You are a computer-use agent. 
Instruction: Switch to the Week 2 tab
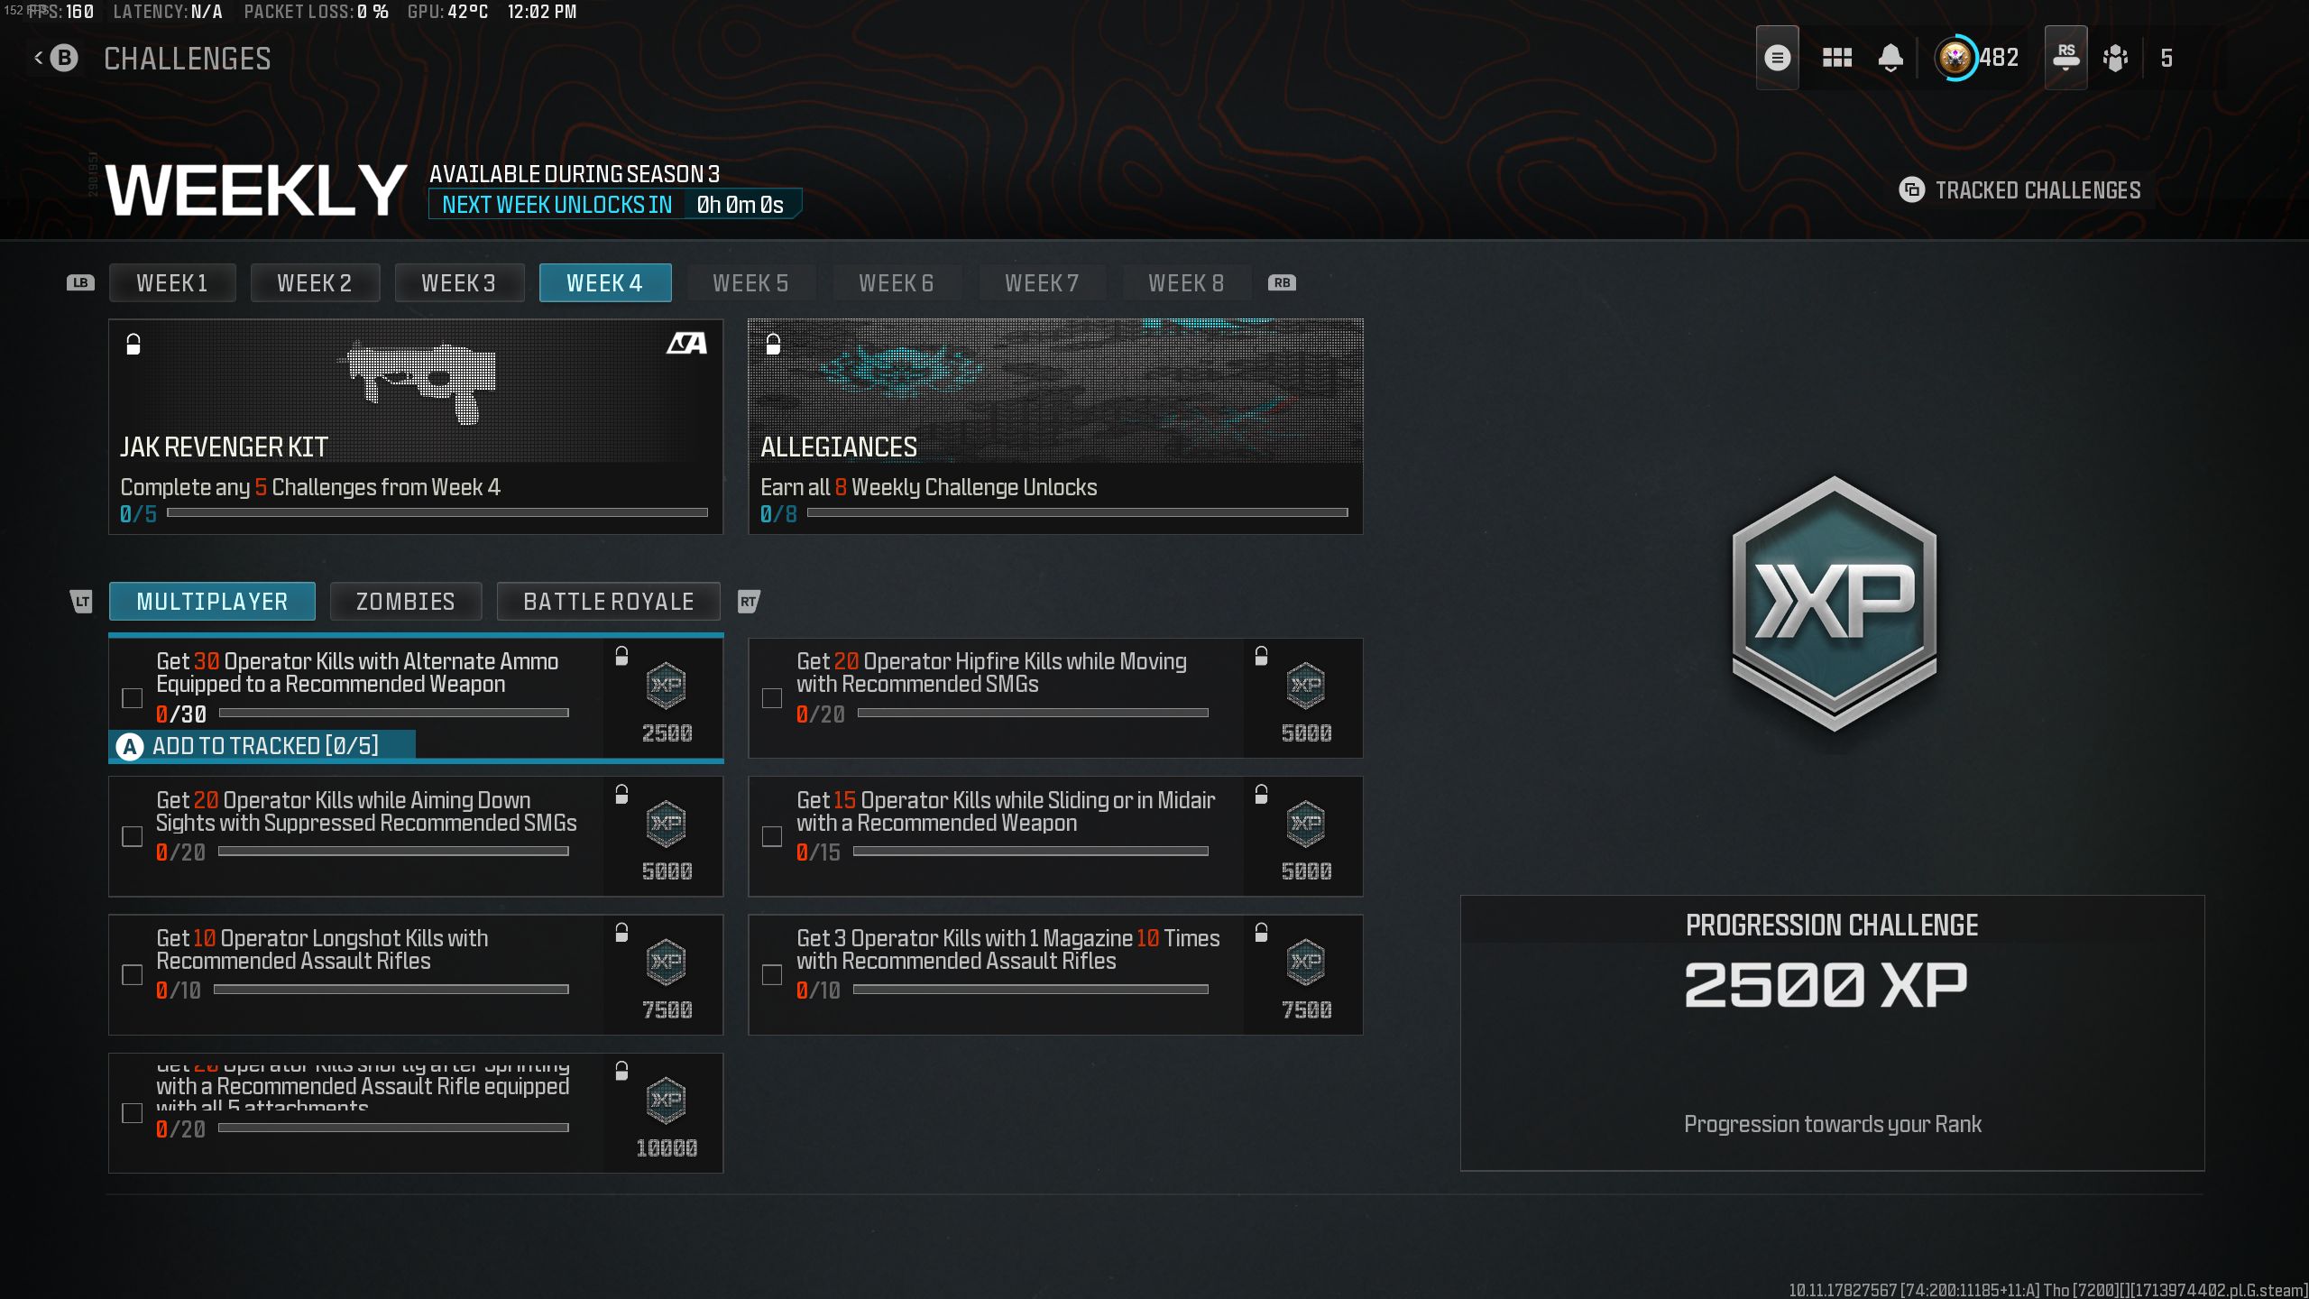314,283
